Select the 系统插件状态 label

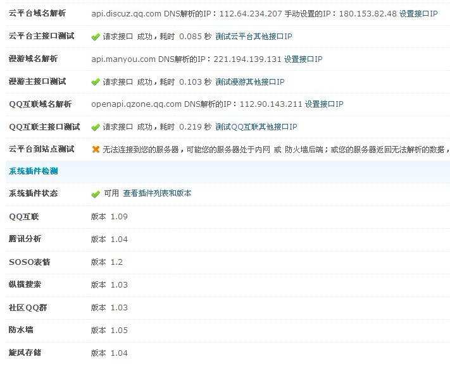tap(33, 193)
